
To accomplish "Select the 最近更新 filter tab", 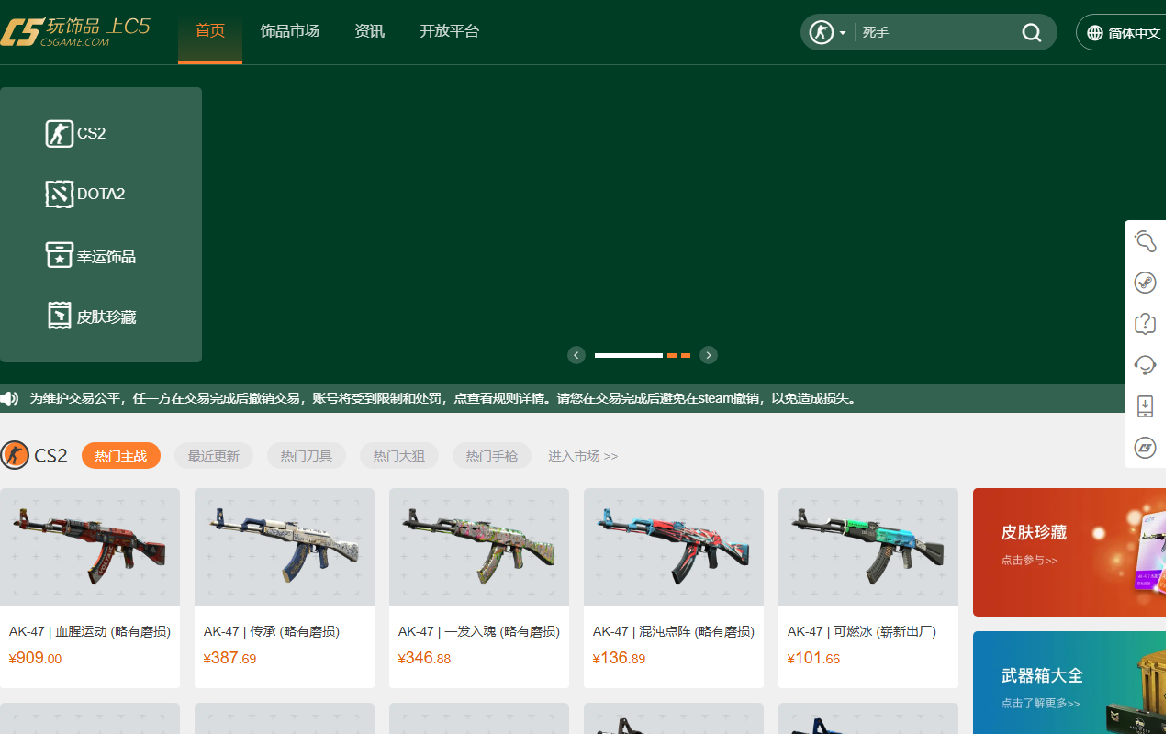I will pos(214,456).
